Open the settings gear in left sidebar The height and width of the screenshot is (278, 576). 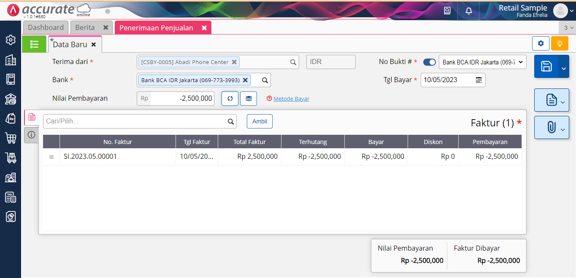pos(11,40)
